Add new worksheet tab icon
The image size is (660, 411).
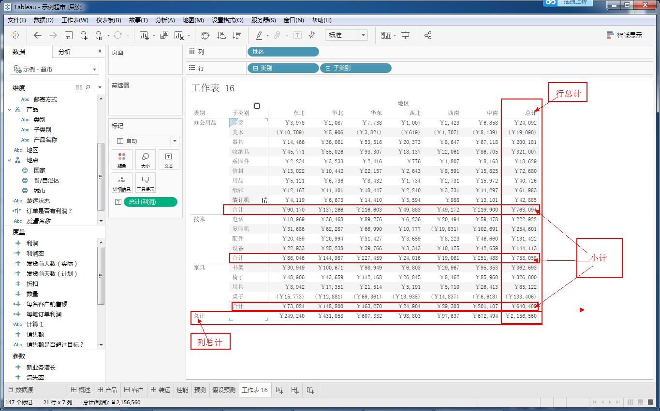click(279, 390)
